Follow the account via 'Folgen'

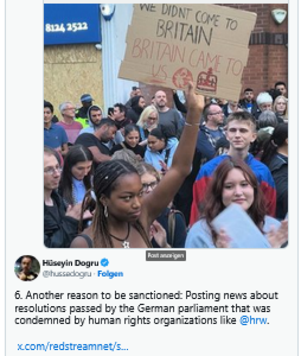[110, 274]
